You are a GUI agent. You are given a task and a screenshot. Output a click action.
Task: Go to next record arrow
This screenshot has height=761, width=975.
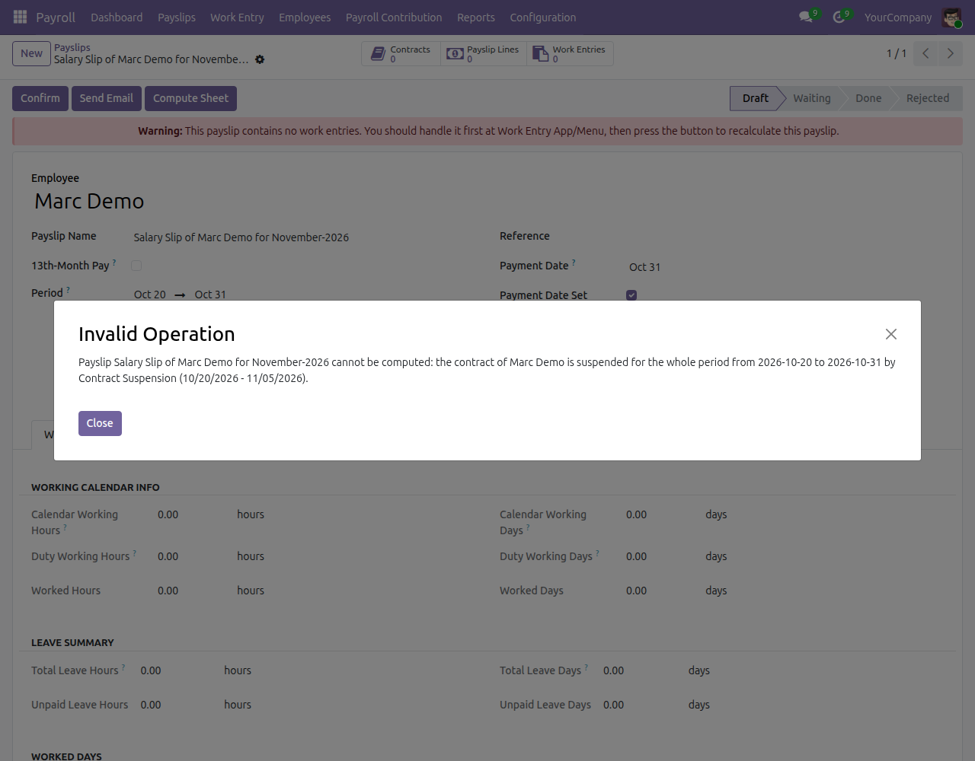pyautogui.click(x=951, y=53)
